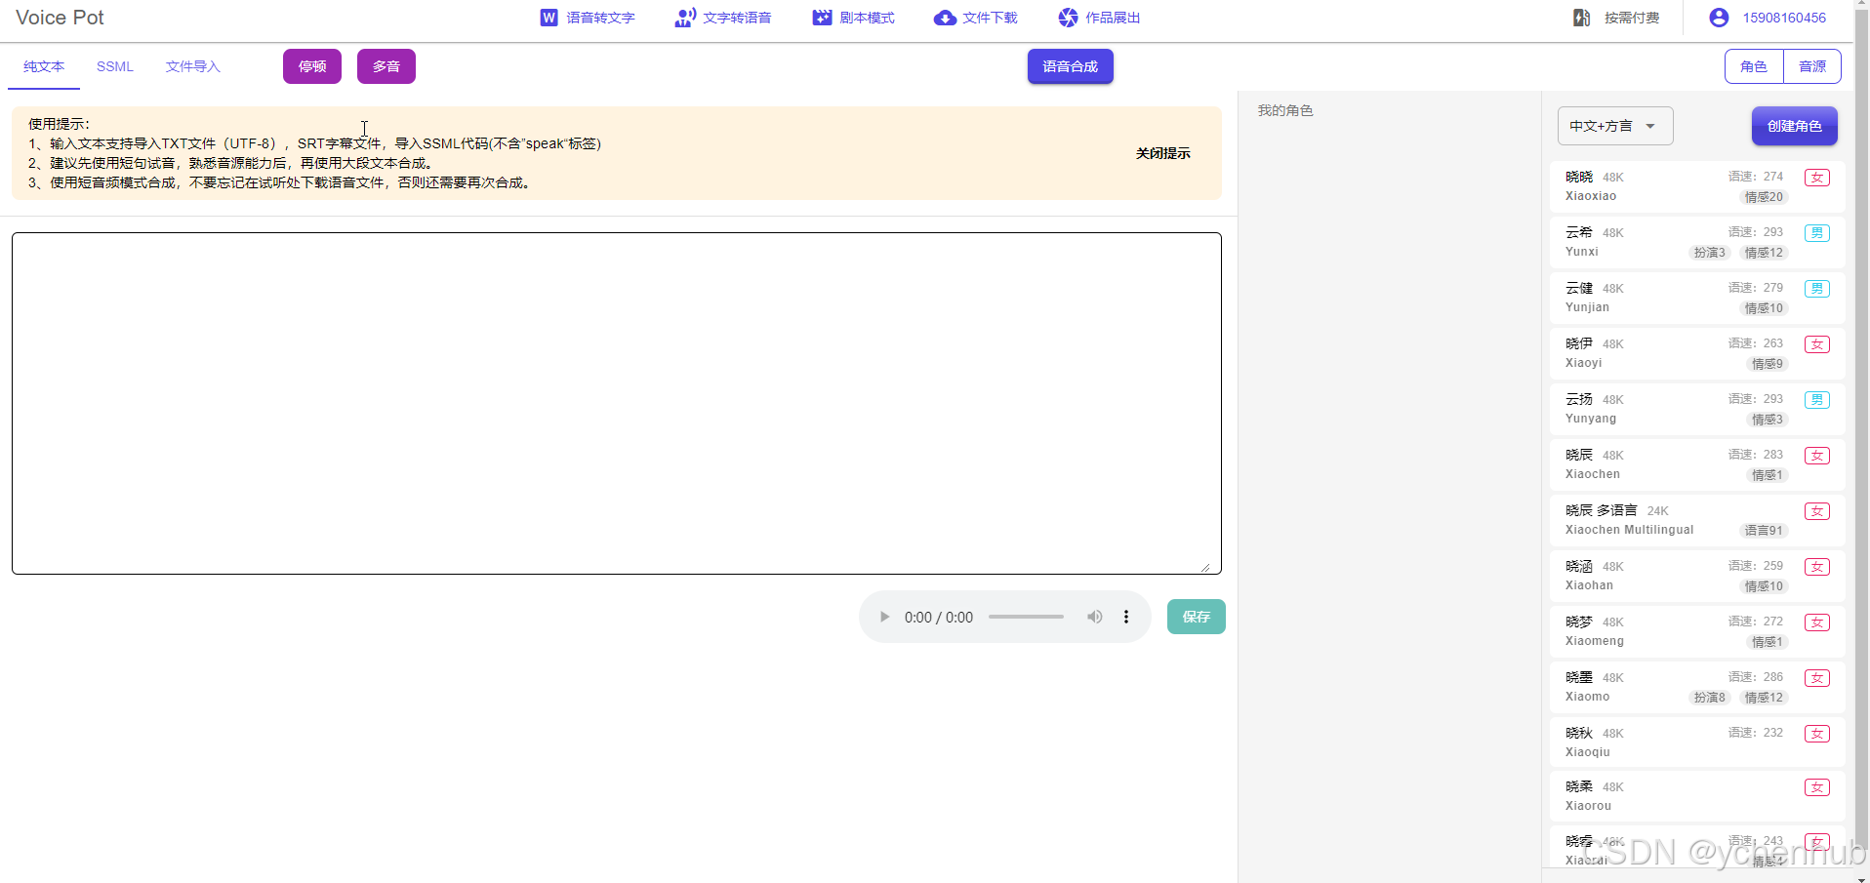Image resolution: width=1870 pixels, height=883 pixels.
Task: Click the 创建角色 create role button
Action: 1795,126
